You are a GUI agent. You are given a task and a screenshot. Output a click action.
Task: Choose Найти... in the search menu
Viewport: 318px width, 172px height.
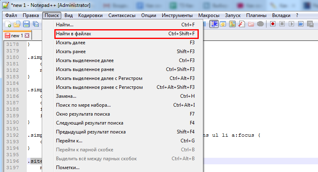pyautogui.click(x=122, y=25)
